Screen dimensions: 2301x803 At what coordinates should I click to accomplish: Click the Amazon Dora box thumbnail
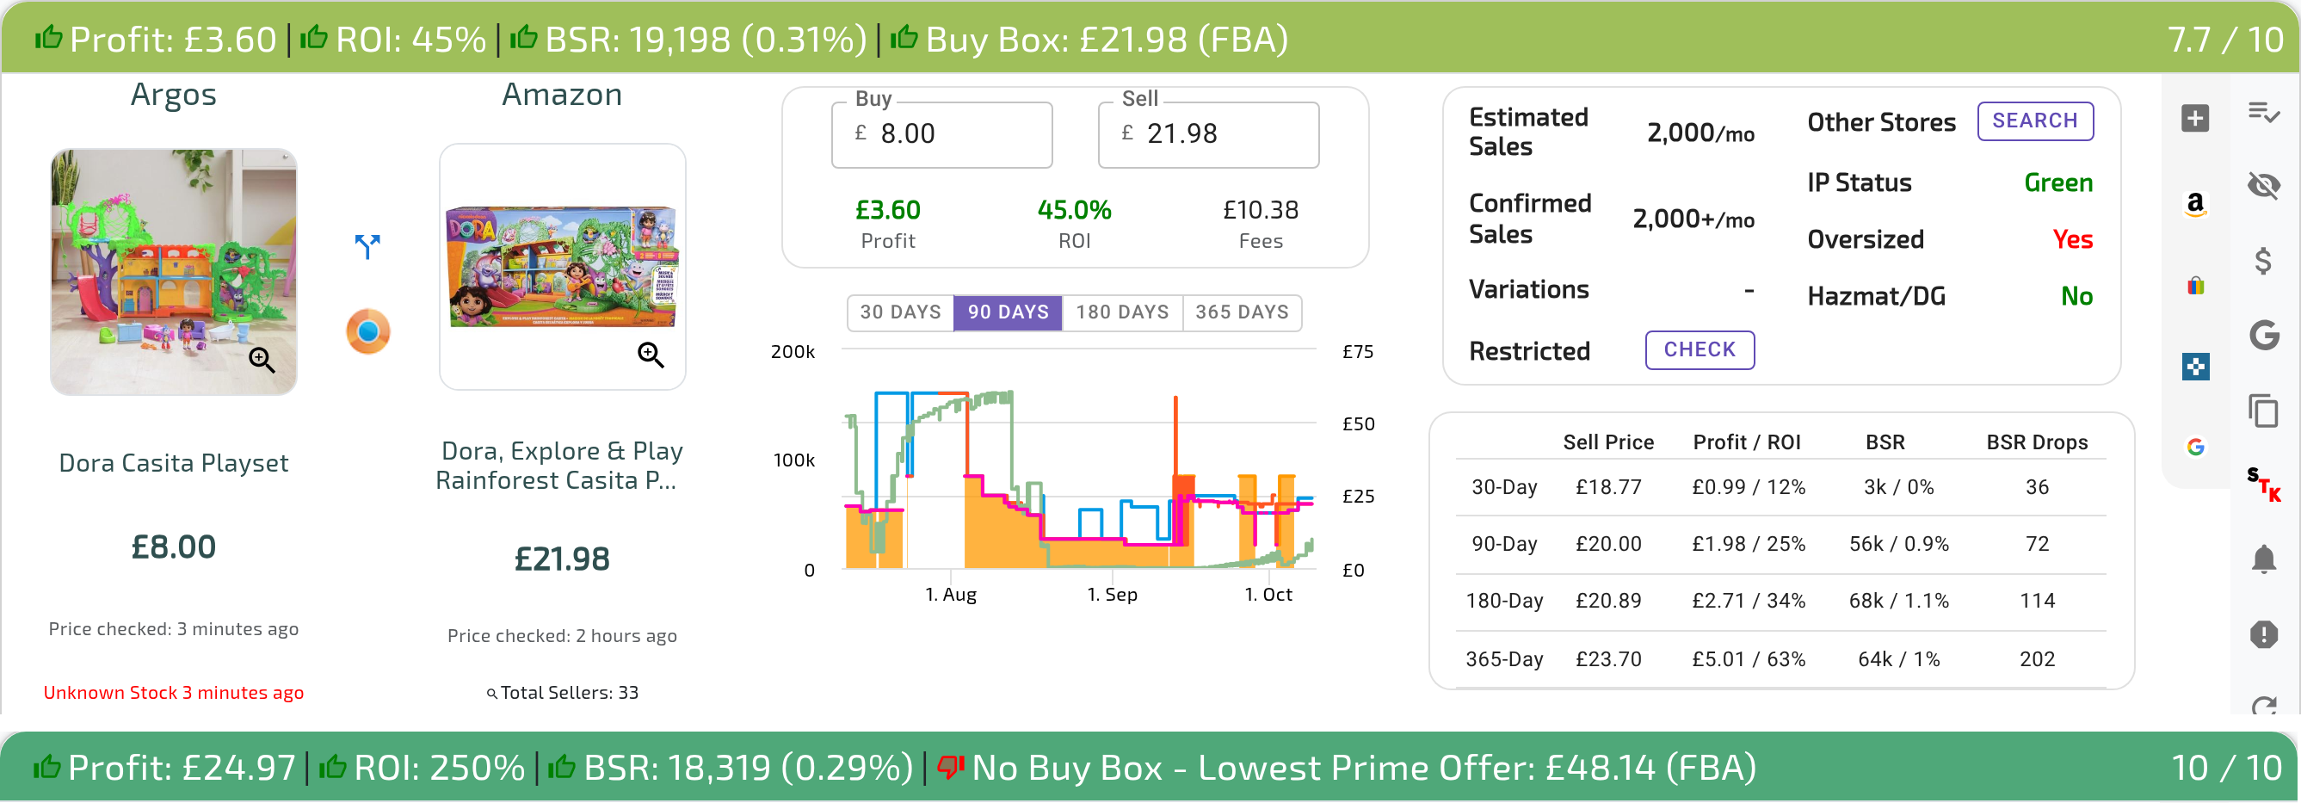(x=562, y=266)
